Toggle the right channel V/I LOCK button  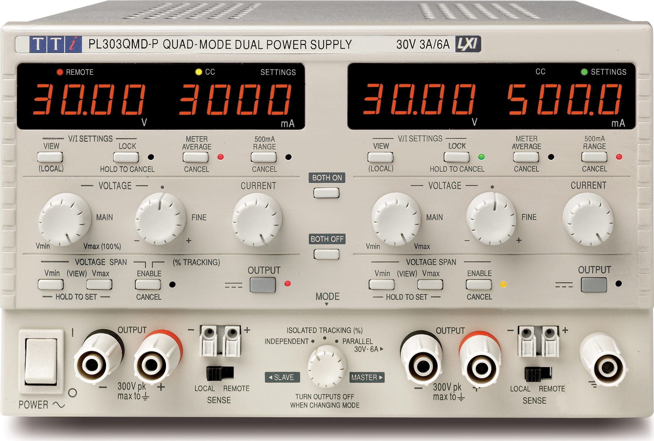pyautogui.click(x=457, y=157)
